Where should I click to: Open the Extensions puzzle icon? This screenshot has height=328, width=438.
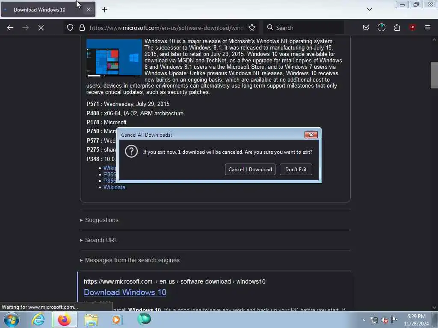point(397,27)
